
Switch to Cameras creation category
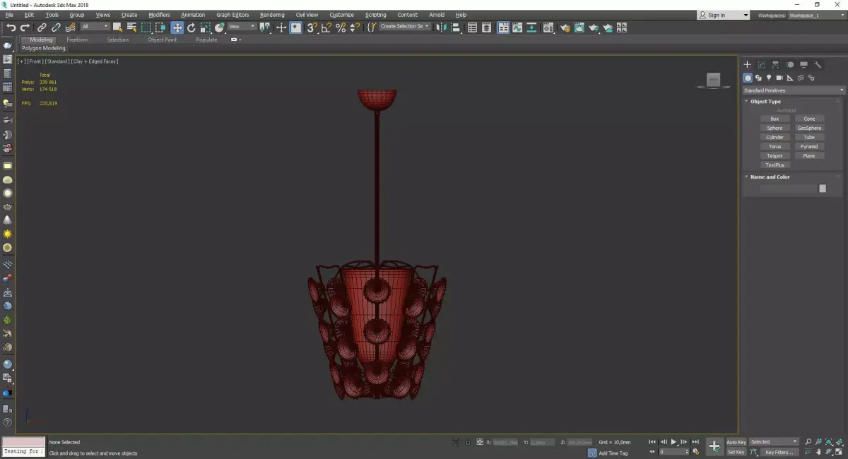779,78
